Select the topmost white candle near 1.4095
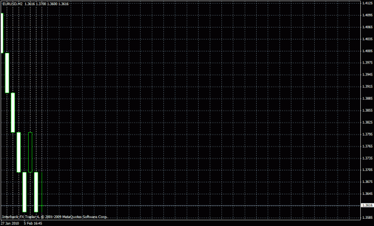 [2, 33]
